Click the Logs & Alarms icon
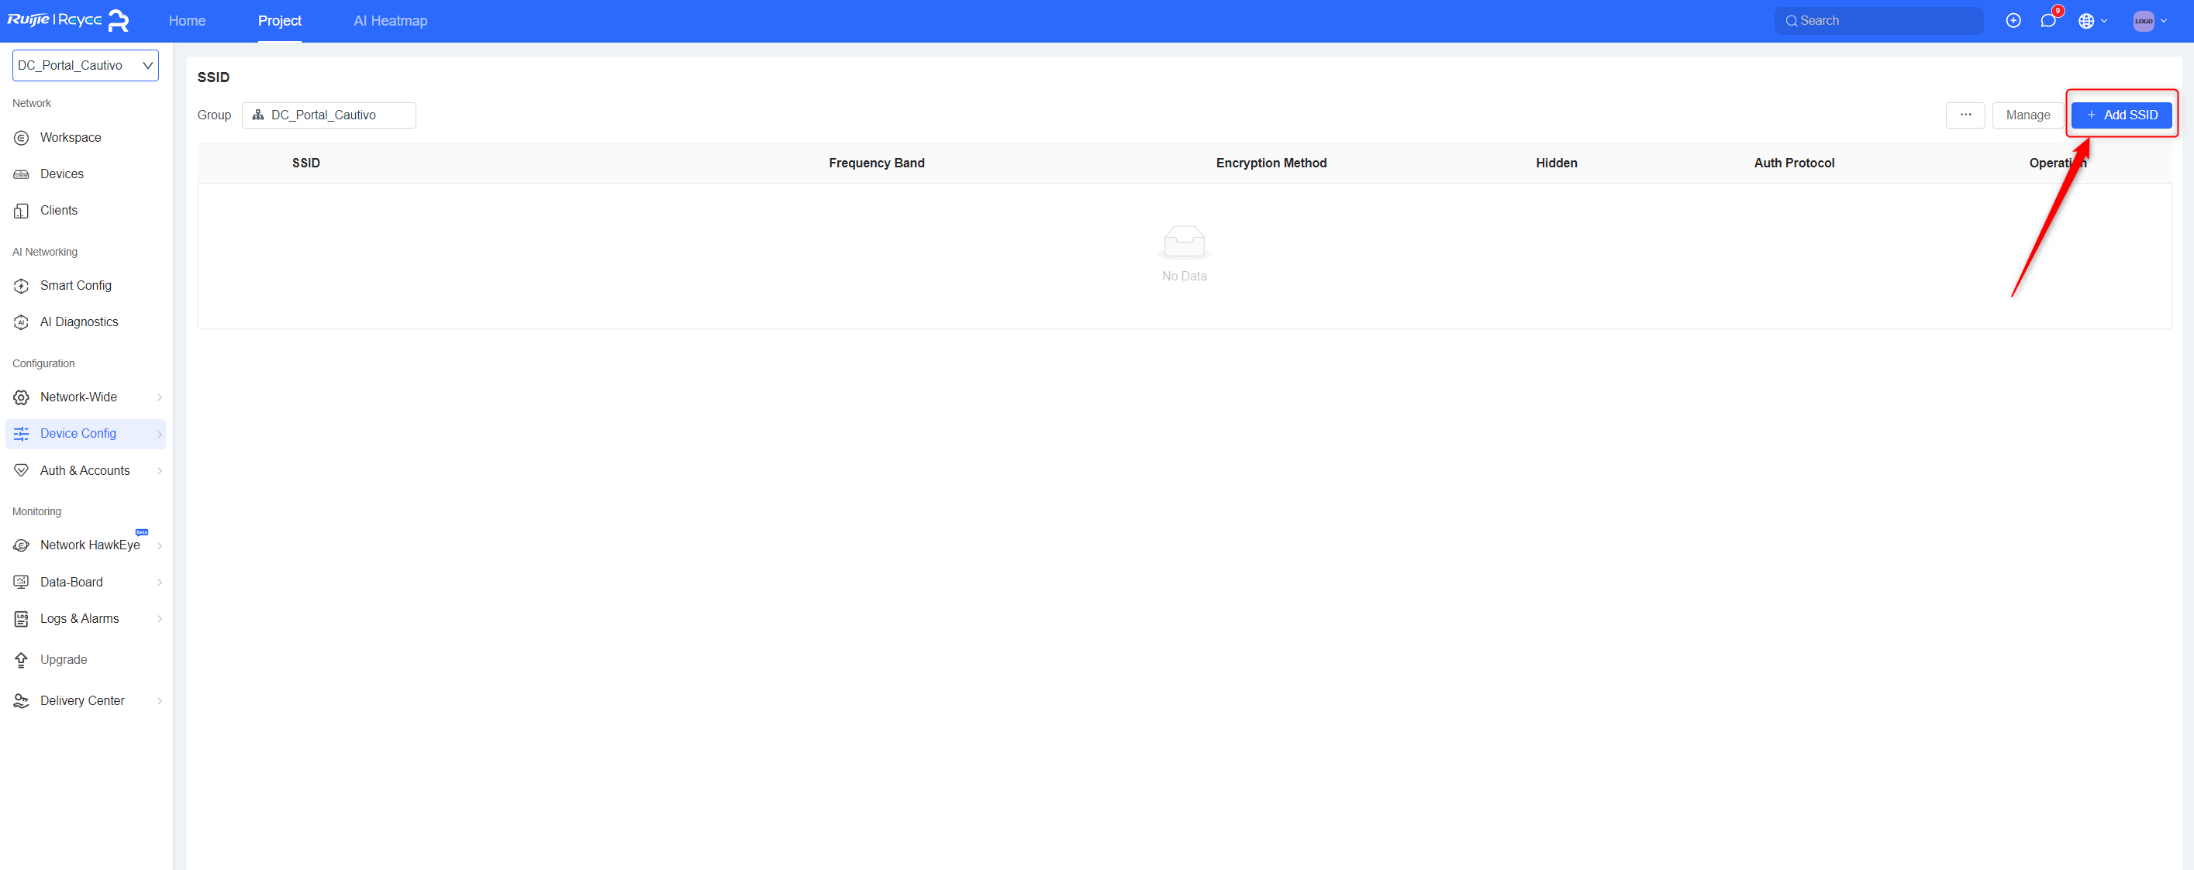The height and width of the screenshot is (870, 2194). tap(21, 619)
